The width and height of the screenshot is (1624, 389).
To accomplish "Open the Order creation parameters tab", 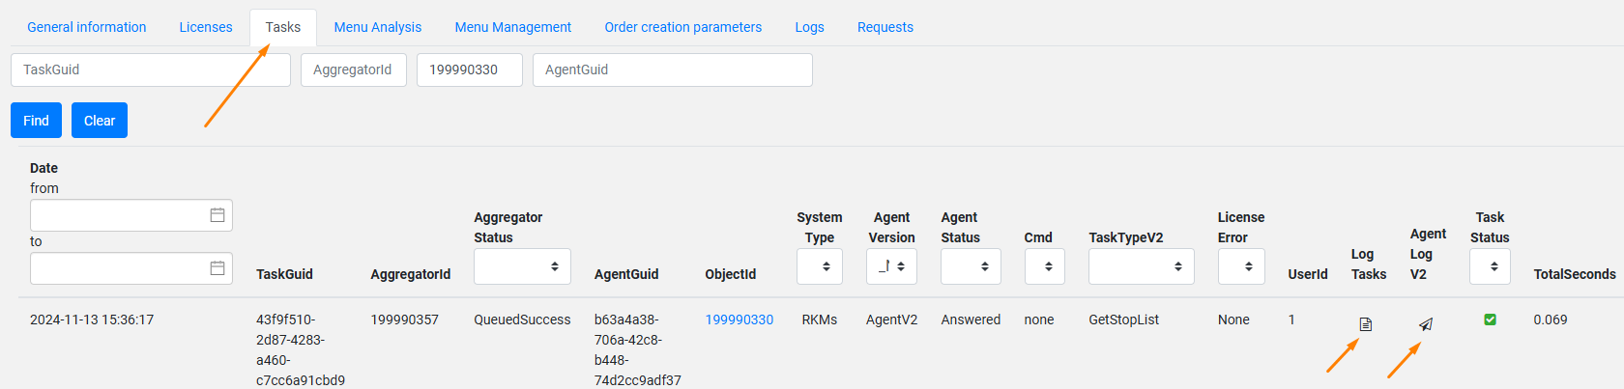I will (x=683, y=27).
